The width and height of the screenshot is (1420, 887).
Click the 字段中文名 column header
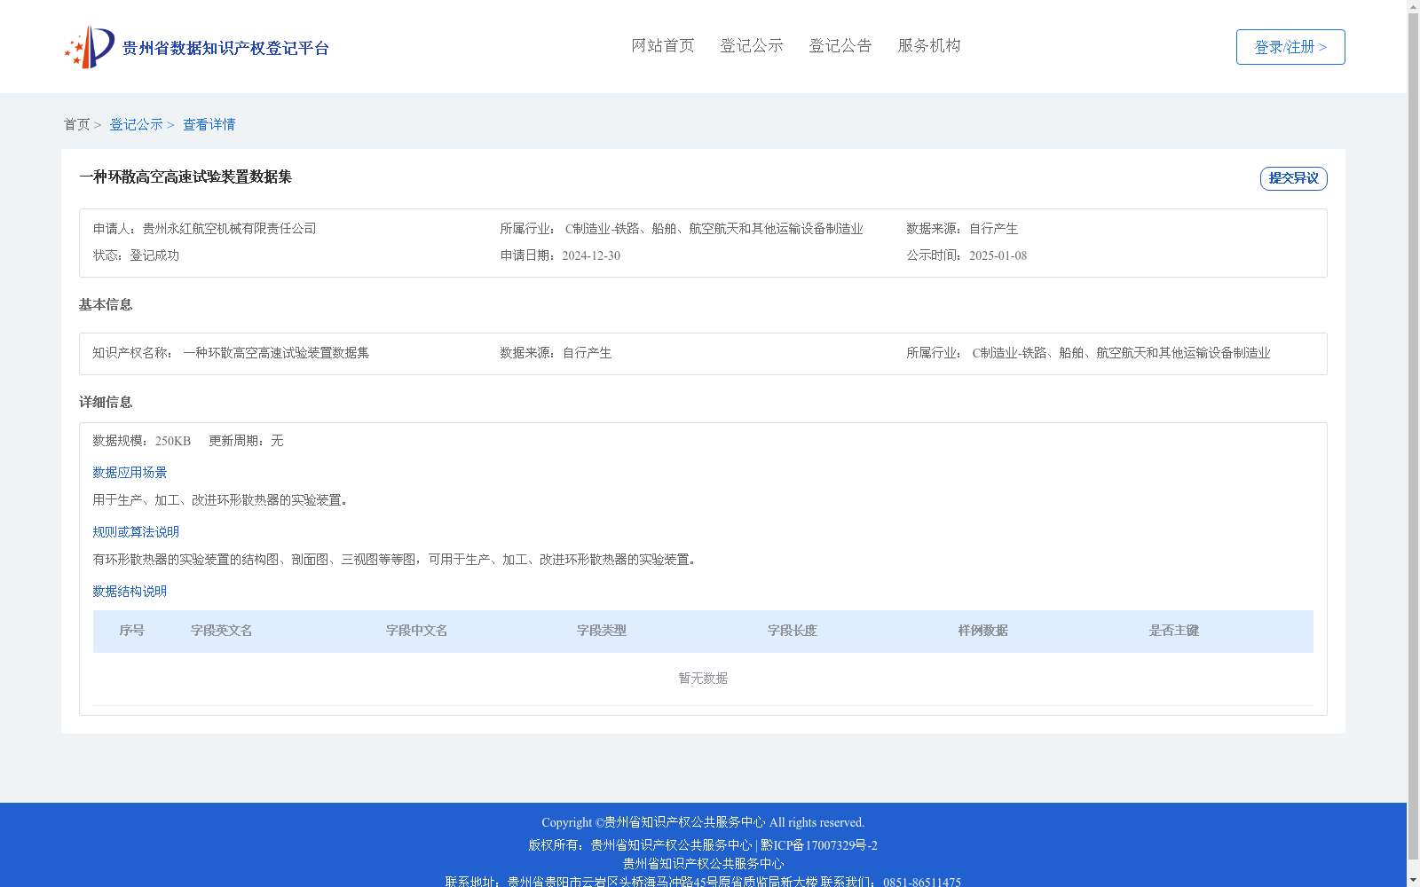[x=416, y=631]
